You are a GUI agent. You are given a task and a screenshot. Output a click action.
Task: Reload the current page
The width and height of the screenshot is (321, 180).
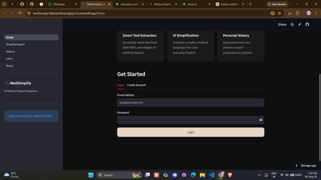point(20,13)
